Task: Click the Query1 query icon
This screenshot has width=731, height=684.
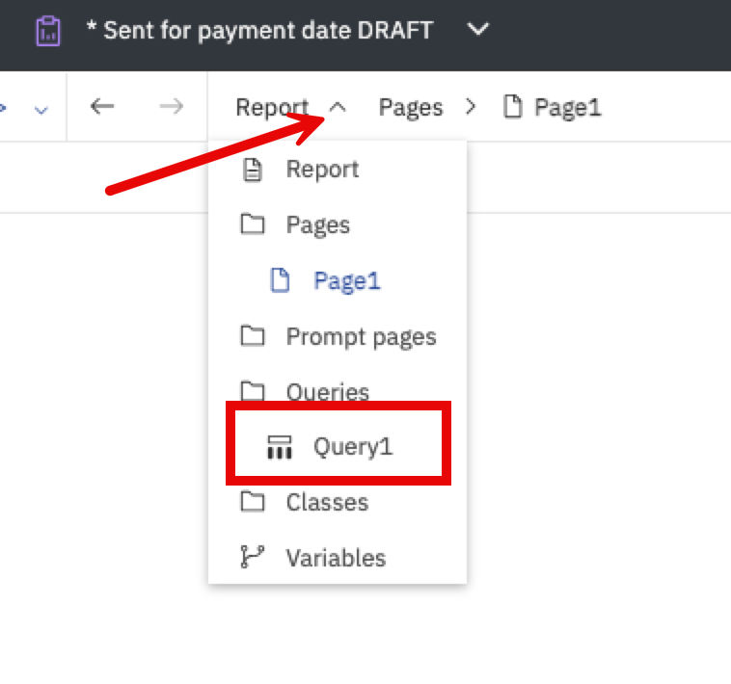Action: 280,447
